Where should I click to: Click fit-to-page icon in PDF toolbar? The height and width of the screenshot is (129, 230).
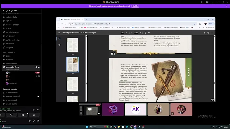(x=146, y=33)
